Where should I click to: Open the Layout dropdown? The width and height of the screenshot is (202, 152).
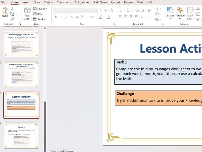pos(40,9)
